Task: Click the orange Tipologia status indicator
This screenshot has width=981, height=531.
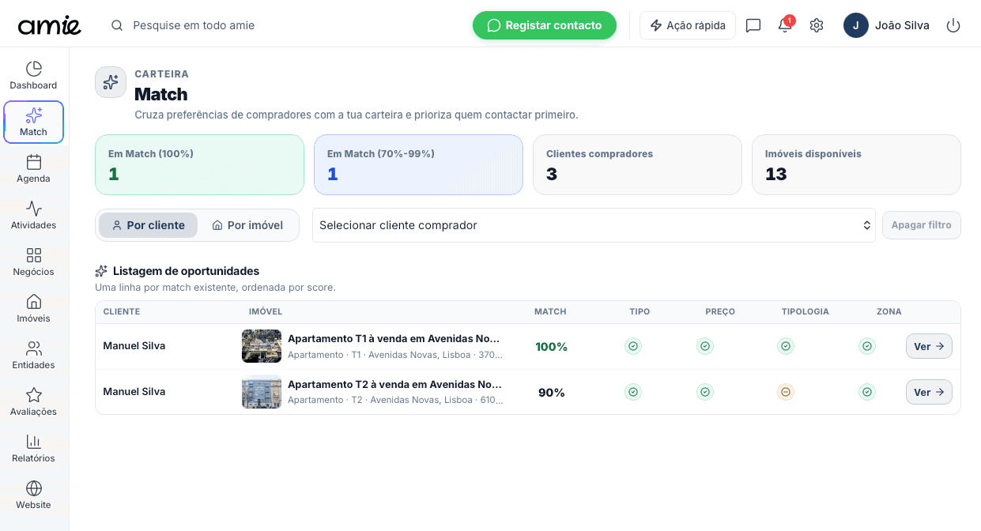Action: tap(785, 392)
